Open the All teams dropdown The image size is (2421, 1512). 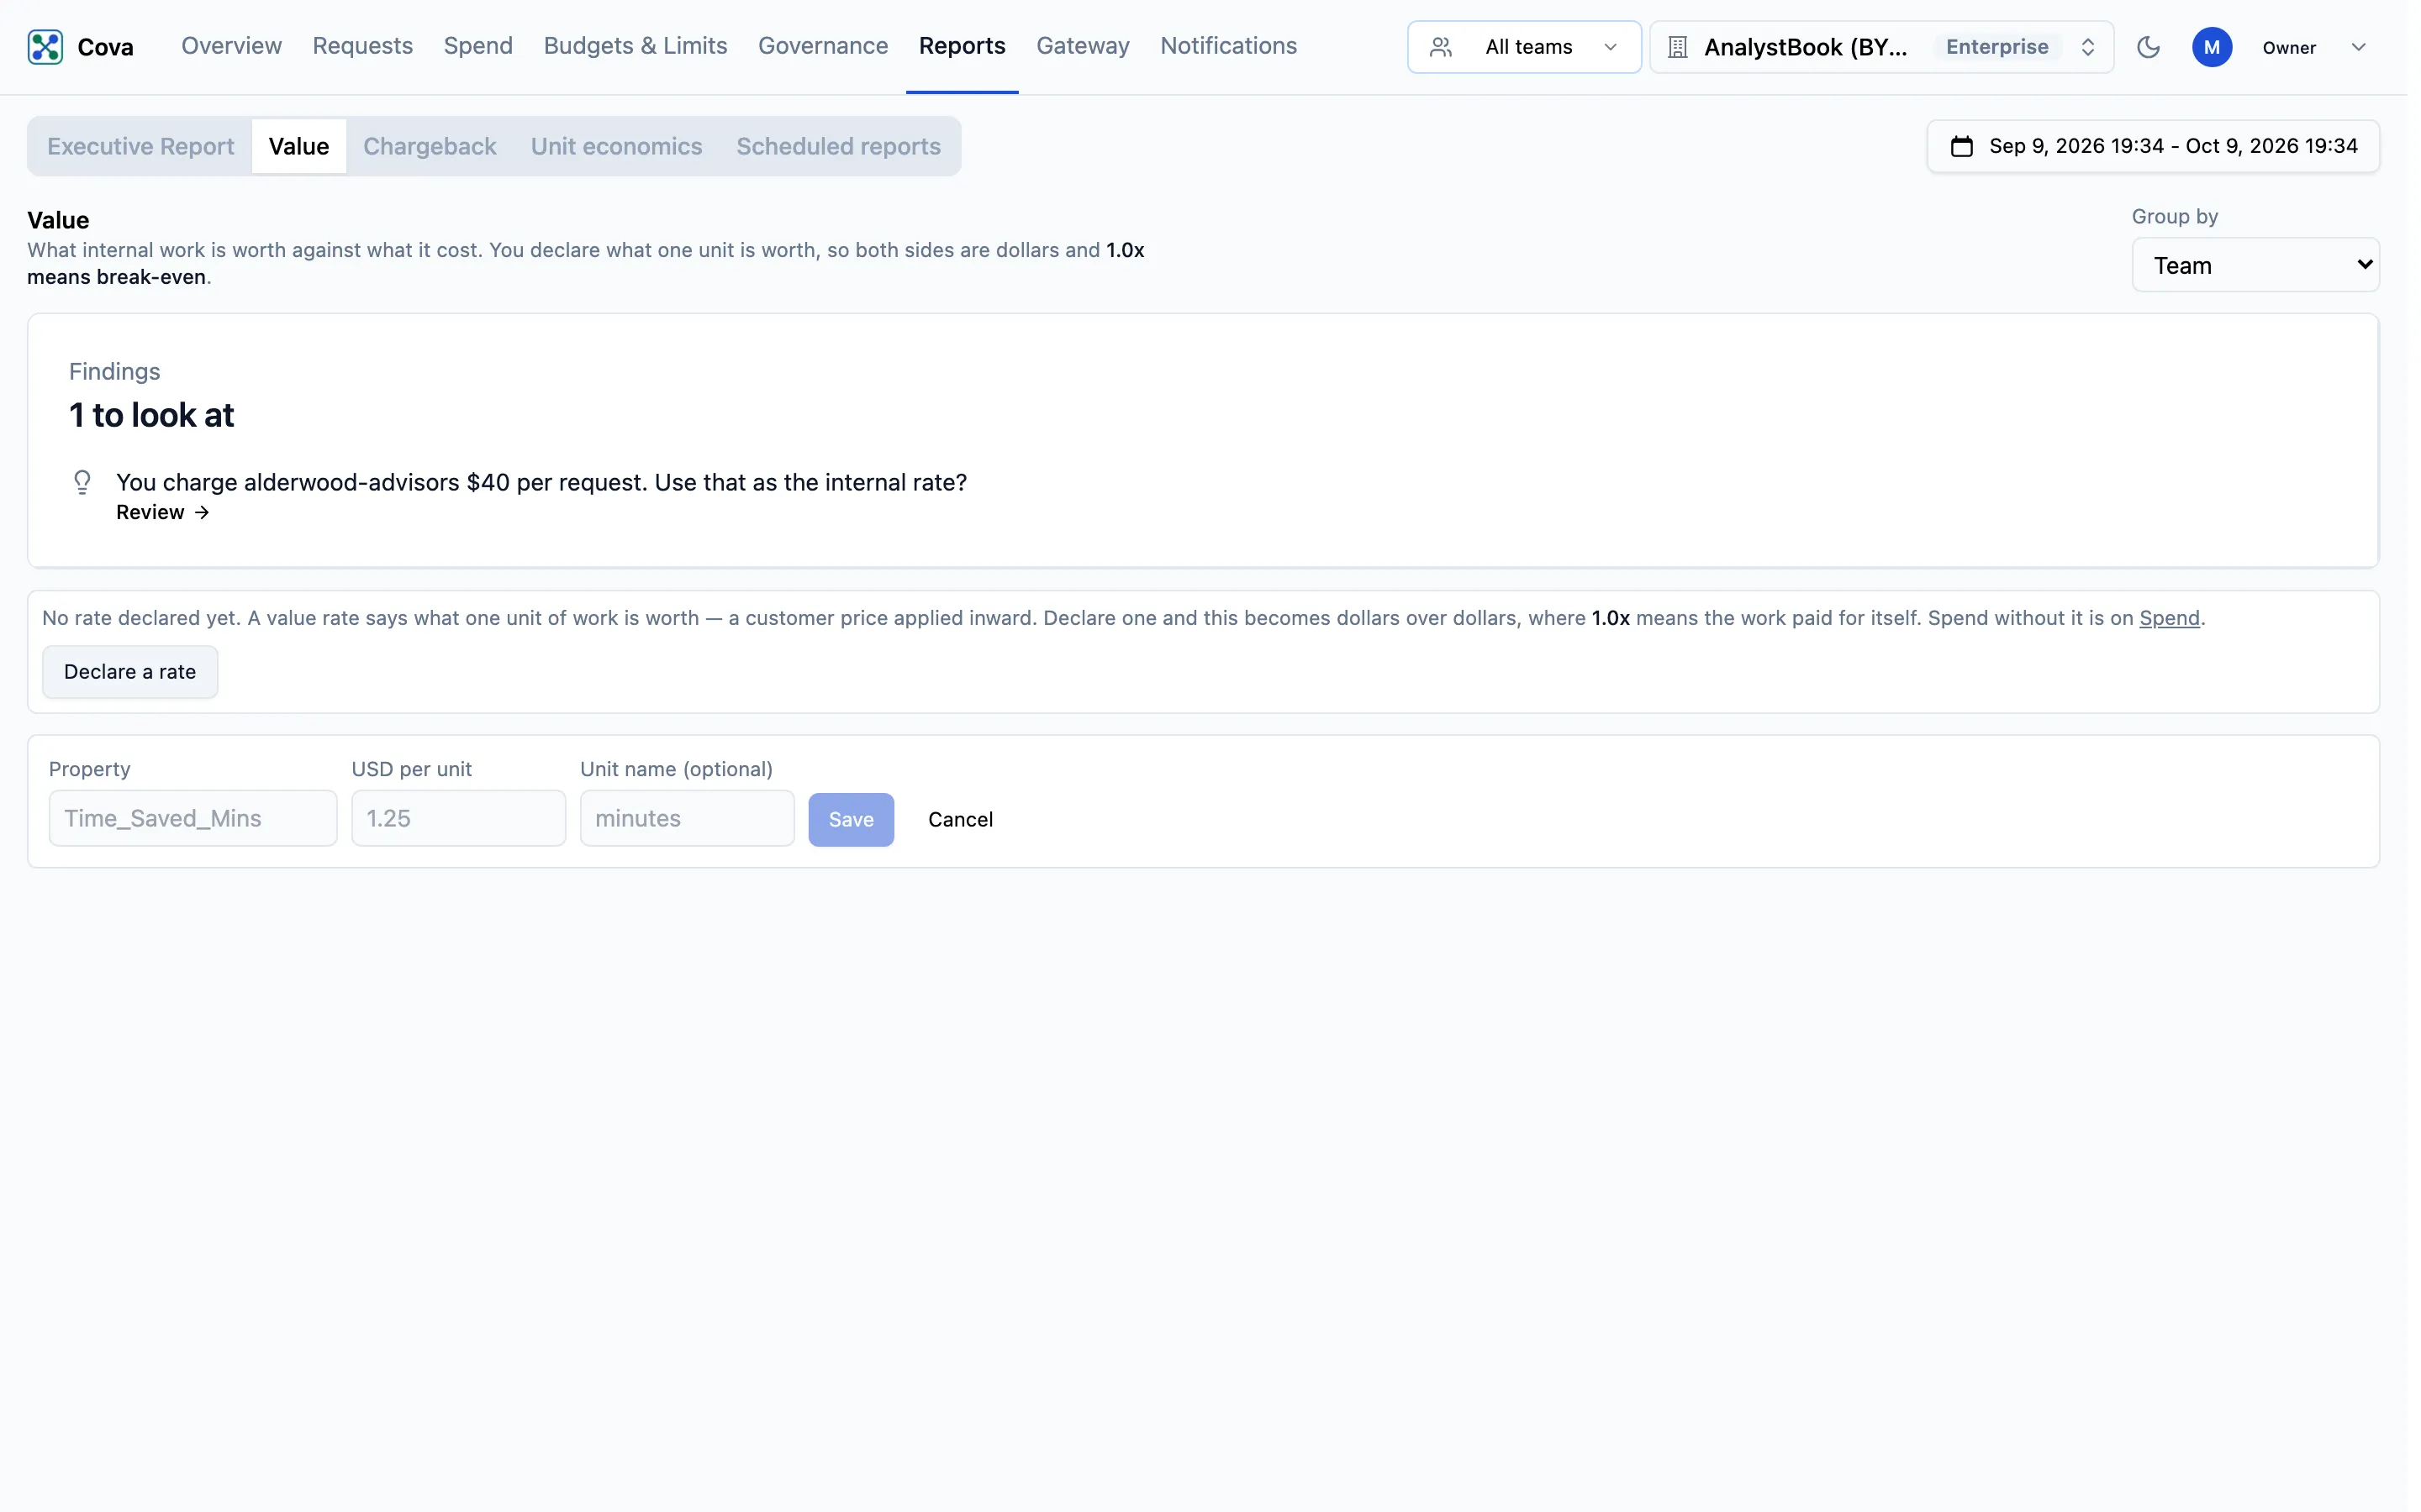tap(1523, 47)
